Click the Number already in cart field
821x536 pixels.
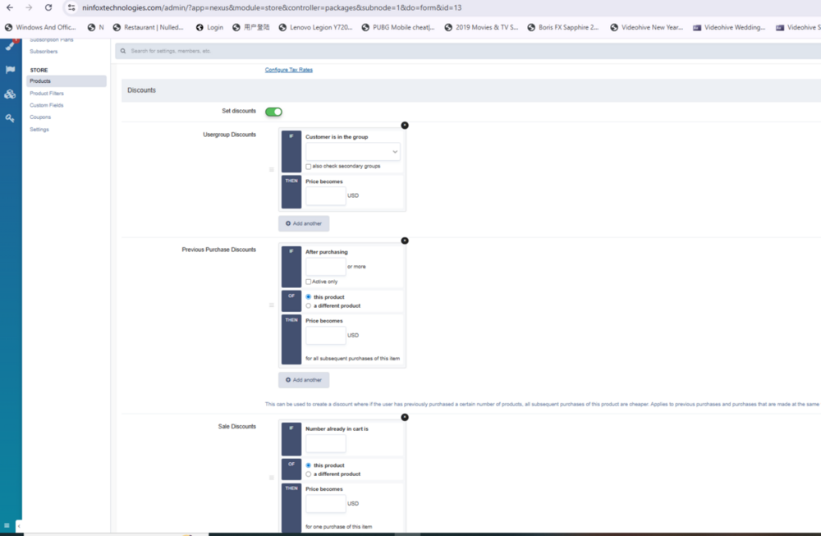coord(326,443)
